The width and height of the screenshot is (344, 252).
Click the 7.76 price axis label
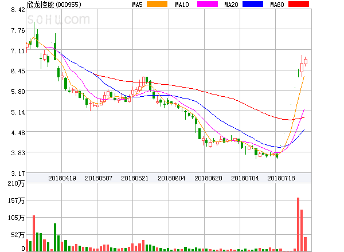coord(18,30)
